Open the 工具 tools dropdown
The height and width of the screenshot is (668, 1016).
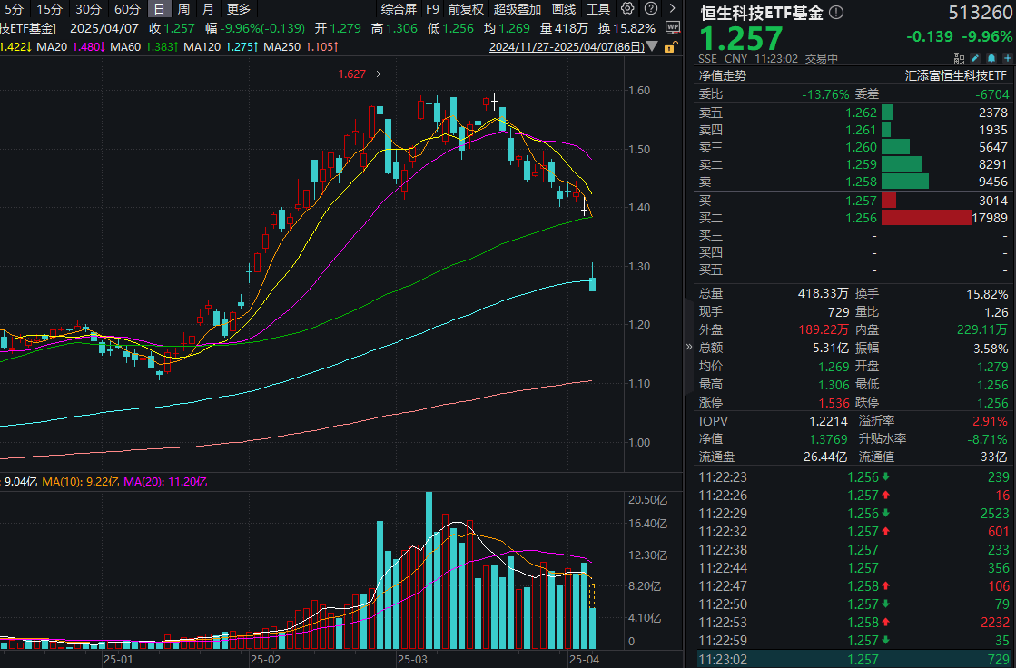point(601,9)
